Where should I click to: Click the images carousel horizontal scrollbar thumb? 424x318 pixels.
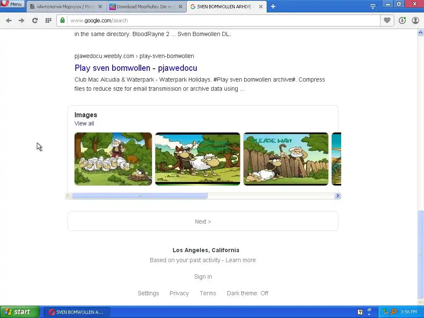click(140, 196)
